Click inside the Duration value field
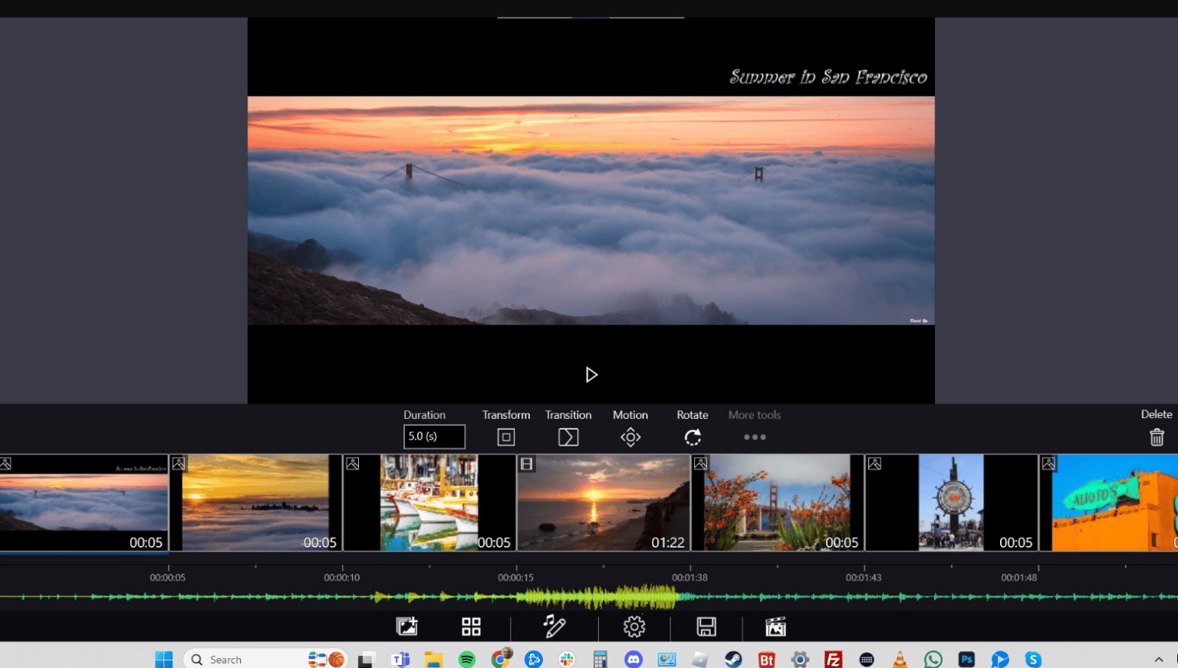 coord(434,436)
